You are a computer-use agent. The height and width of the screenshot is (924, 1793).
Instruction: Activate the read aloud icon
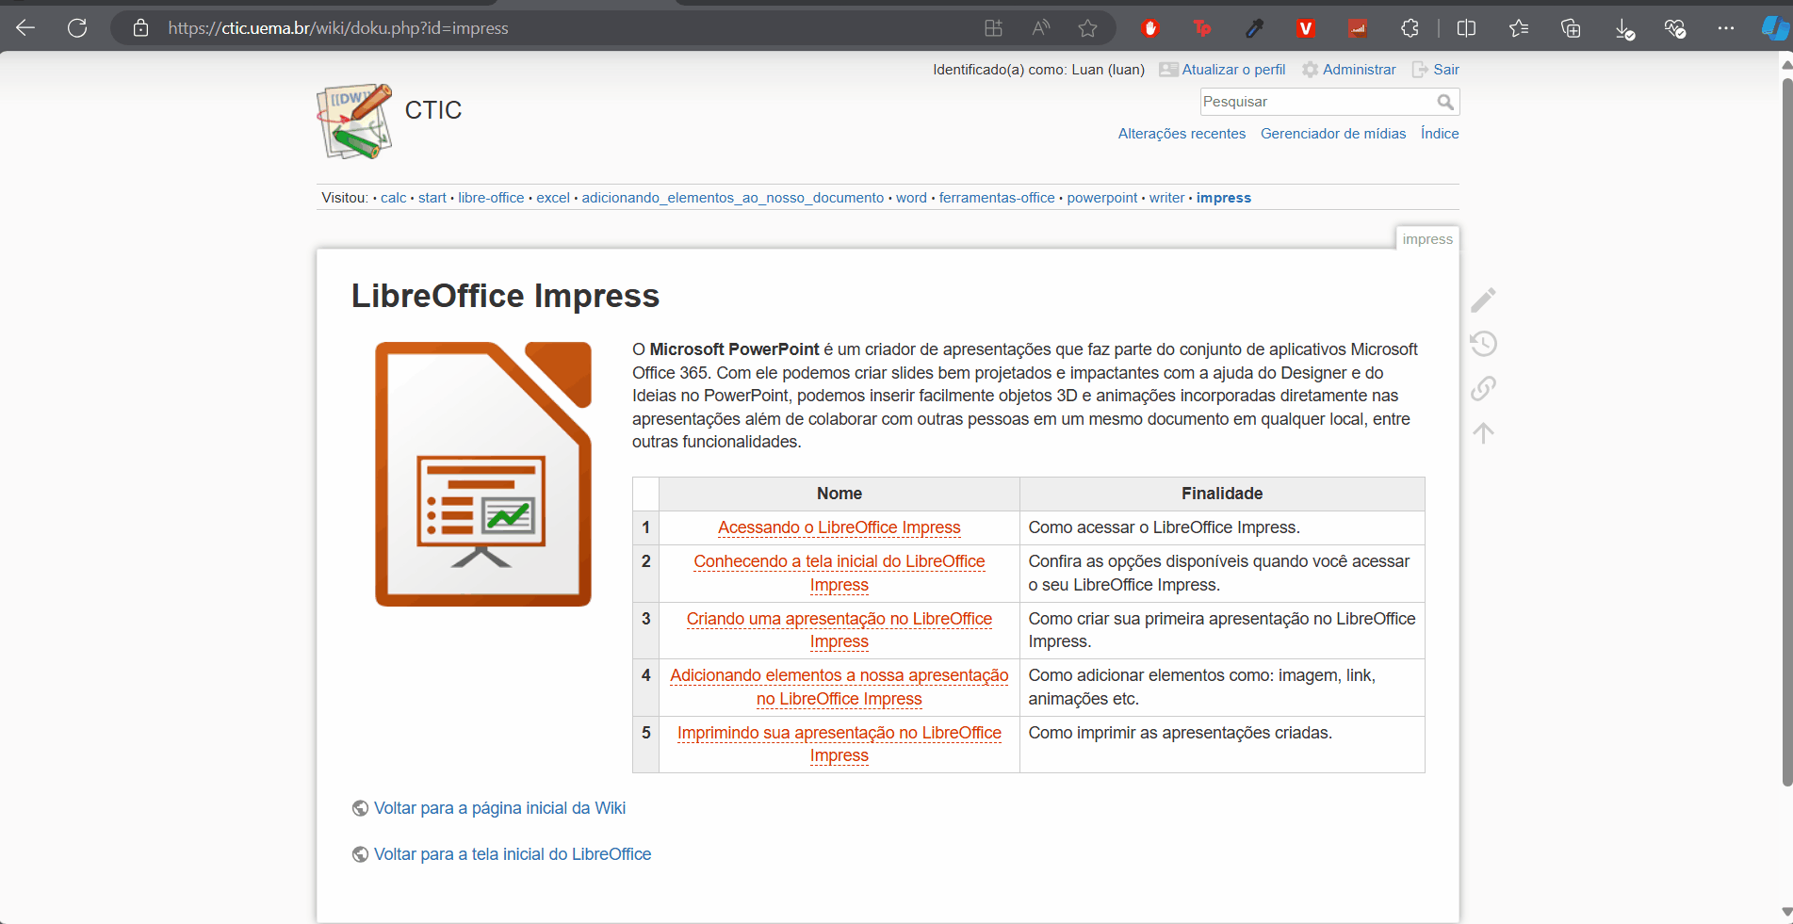click(x=1041, y=28)
